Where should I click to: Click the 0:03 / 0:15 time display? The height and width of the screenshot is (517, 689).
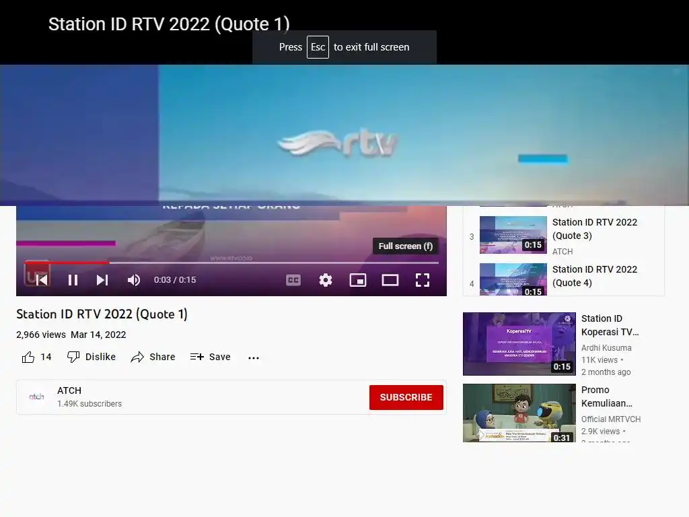click(175, 280)
